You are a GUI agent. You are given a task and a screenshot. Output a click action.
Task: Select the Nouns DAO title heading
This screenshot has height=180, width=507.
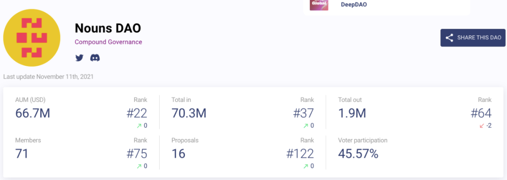(x=108, y=28)
